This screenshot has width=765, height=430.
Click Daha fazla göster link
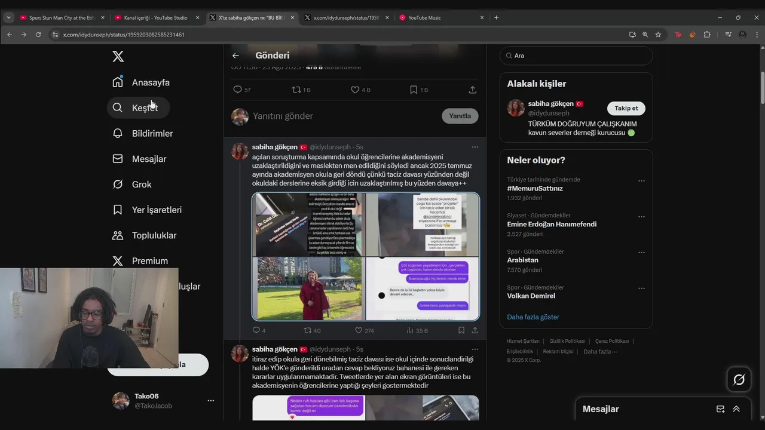[533, 317]
